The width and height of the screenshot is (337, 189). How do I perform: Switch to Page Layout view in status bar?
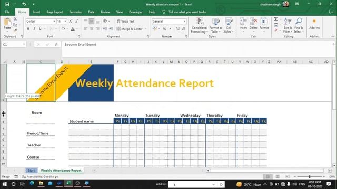(x=277, y=176)
